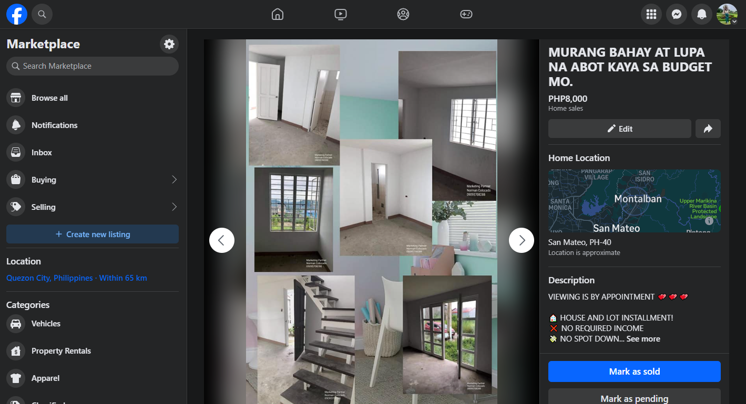This screenshot has width=746, height=404.
Task: Browse the Apparel category
Action: [x=93, y=378]
